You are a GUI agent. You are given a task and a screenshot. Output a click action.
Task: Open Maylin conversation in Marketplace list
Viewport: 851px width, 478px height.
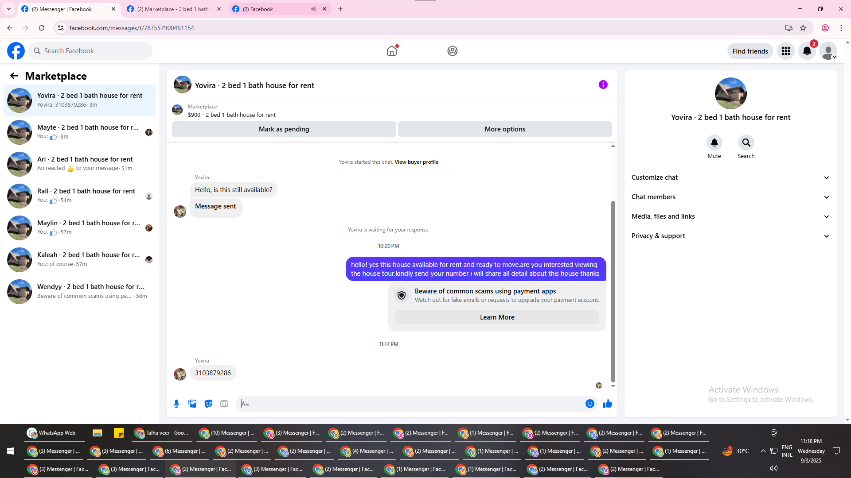tap(80, 228)
